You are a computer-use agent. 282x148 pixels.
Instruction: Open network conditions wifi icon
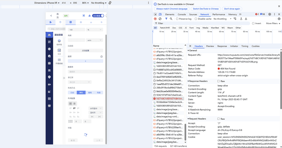click(235, 19)
